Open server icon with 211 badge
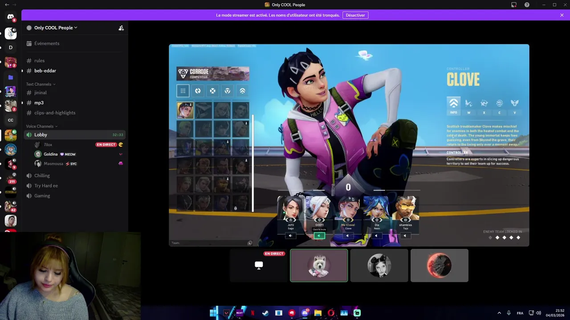Viewport: 570px width, 320px height. [11, 178]
